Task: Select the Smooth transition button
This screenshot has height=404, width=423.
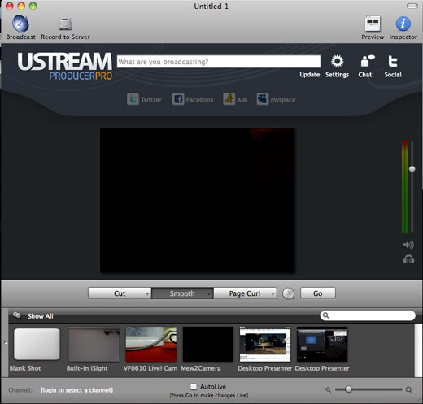Action: point(182,293)
